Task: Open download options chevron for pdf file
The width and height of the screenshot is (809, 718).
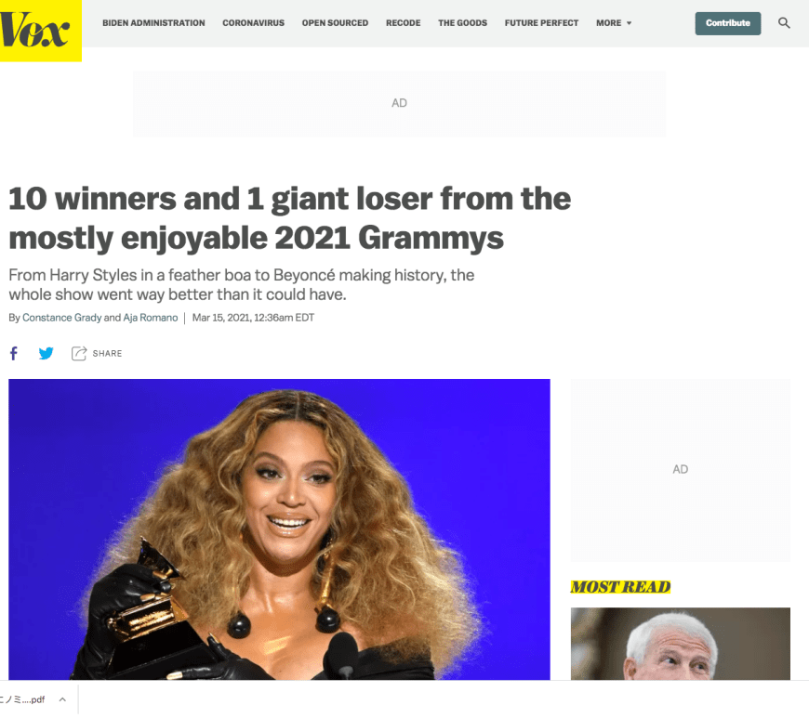Action: 62,699
